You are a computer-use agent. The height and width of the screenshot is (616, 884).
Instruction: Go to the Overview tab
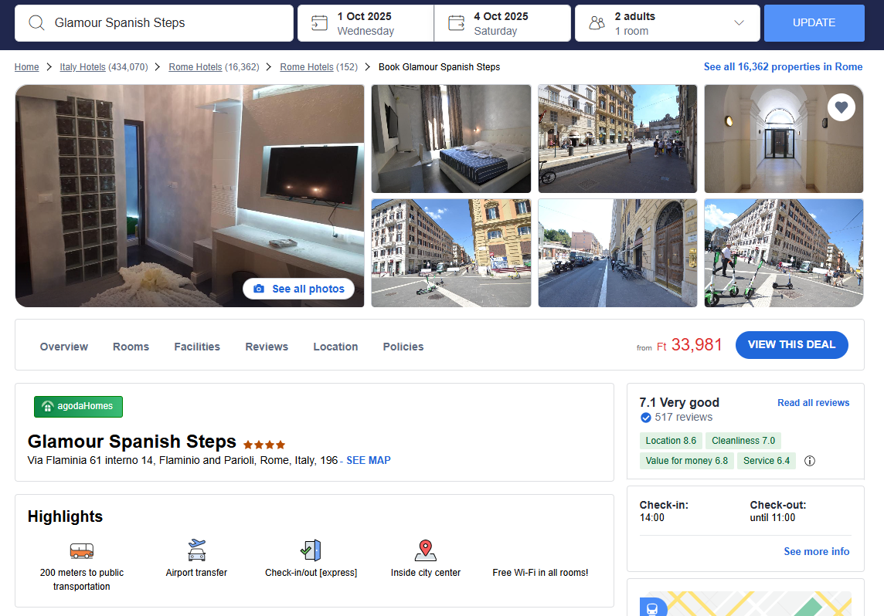[63, 347]
